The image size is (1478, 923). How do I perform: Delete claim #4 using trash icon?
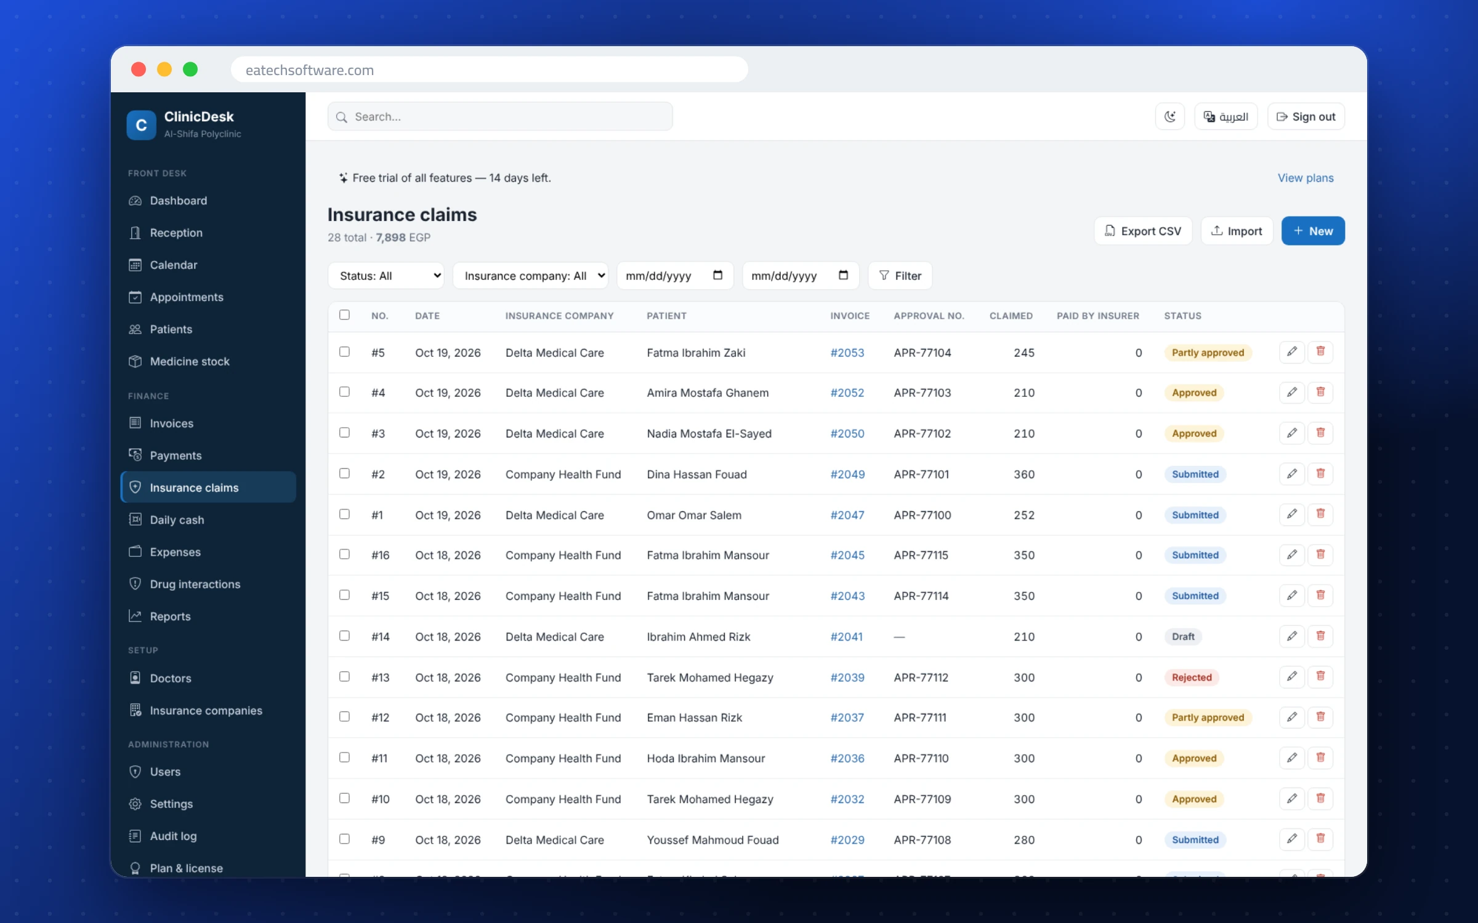(1320, 392)
